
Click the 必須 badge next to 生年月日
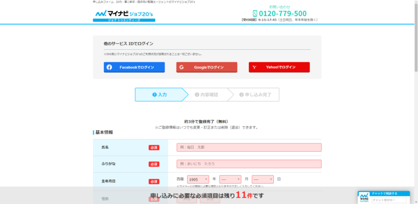coord(154,182)
